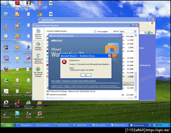Select Change or Remove Programs in sidebar
The height and width of the screenshot is (133, 171).
[x=38, y=34]
